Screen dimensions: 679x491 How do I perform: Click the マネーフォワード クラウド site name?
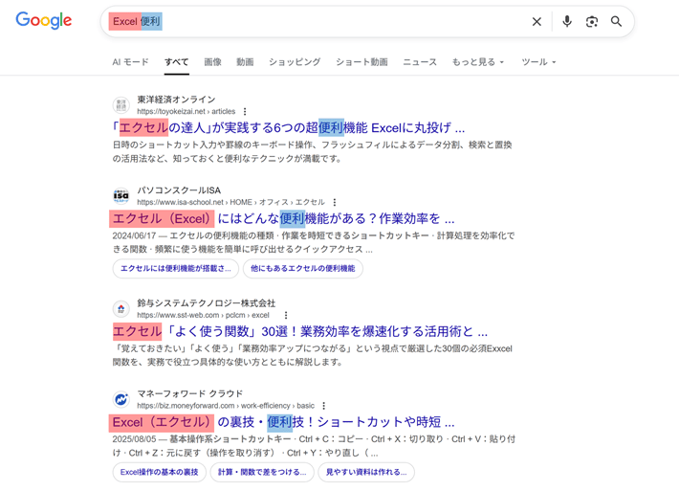190,394
